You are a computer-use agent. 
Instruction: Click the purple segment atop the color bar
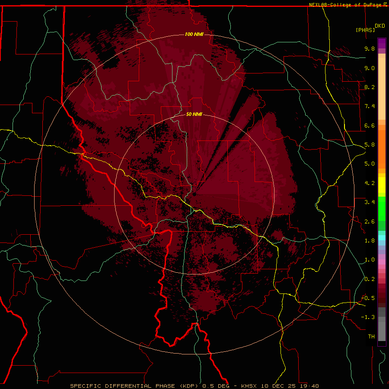(382, 43)
